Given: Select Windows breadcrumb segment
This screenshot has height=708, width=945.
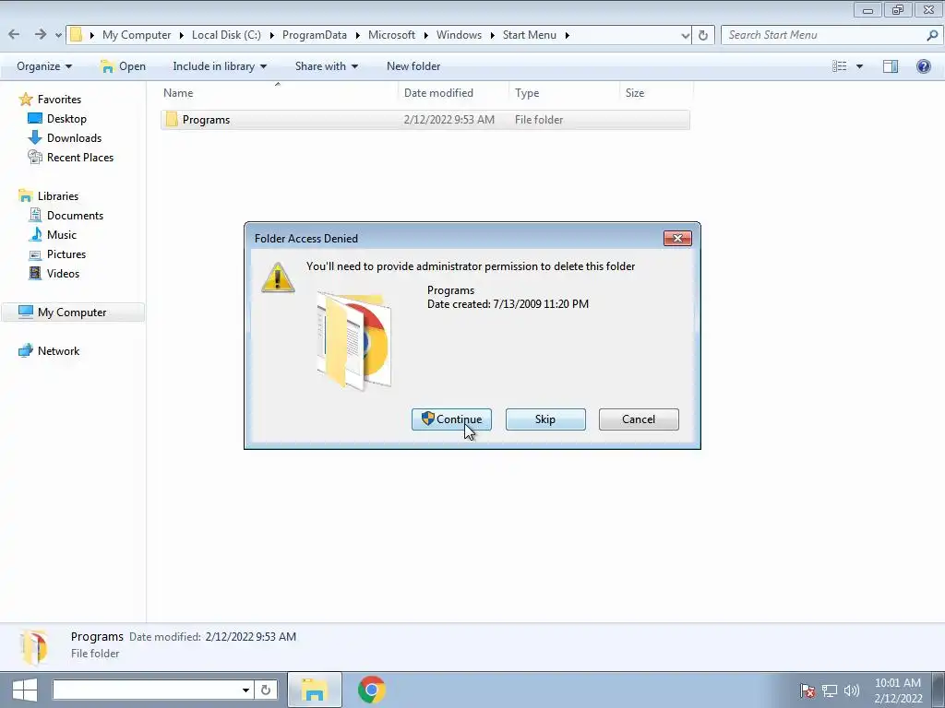Looking at the screenshot, I should click(x=460, y=35).
